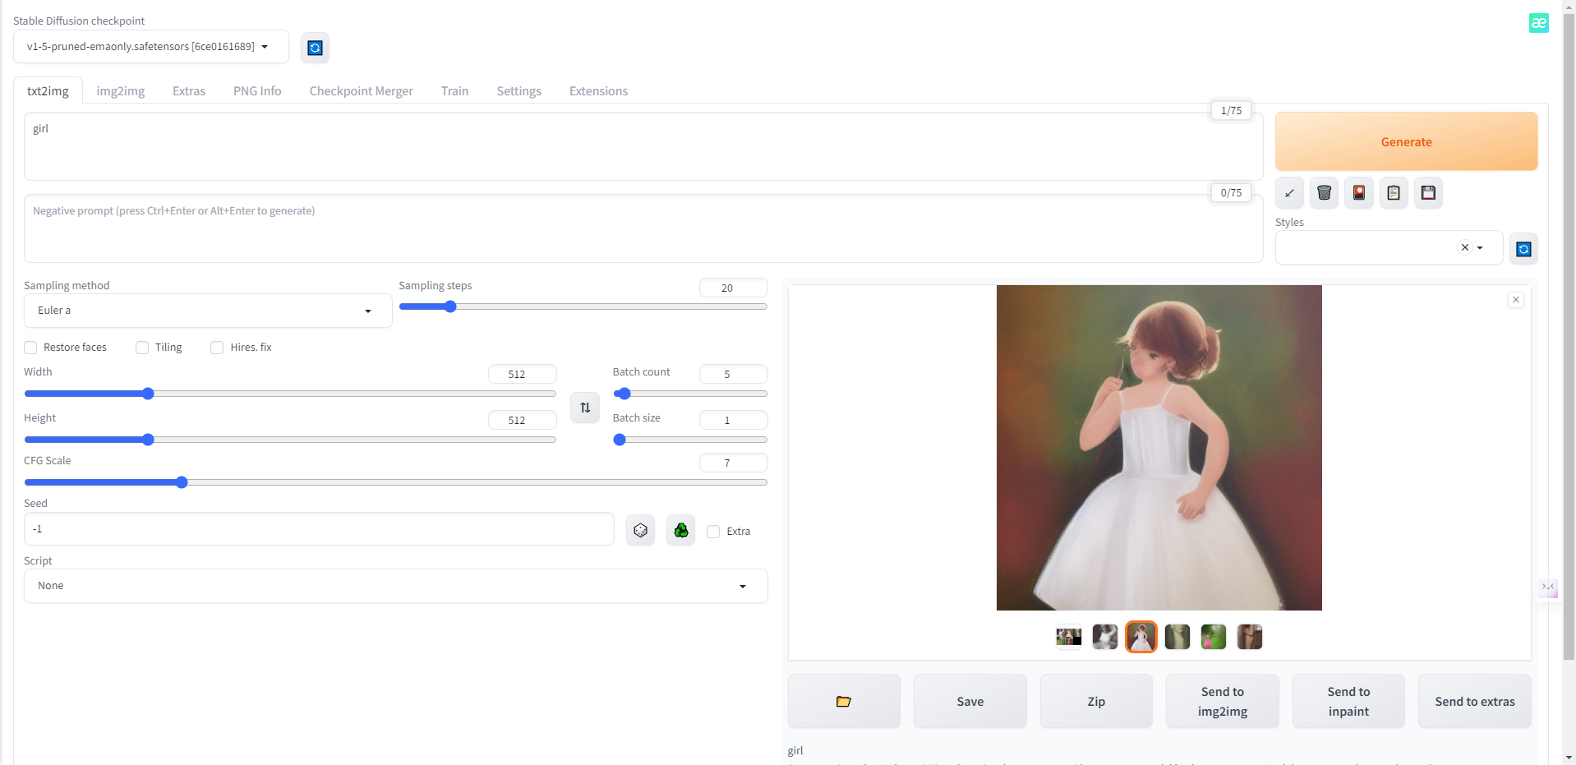Send image to inpaint
The height and width of the screenshot is (765, 1576).
pos(1348,701)
